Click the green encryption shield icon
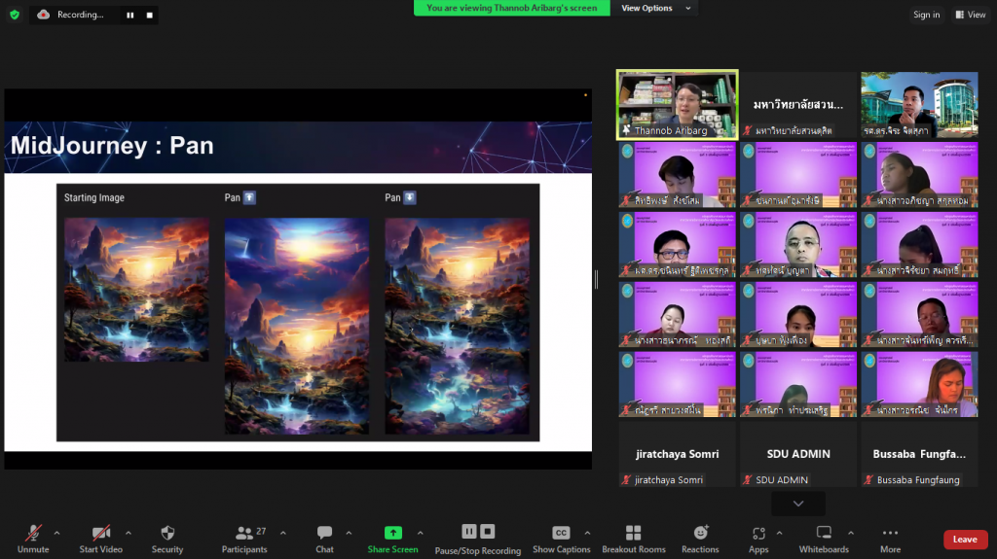Viewport: 997px width, 559px height. pos(15,15)
